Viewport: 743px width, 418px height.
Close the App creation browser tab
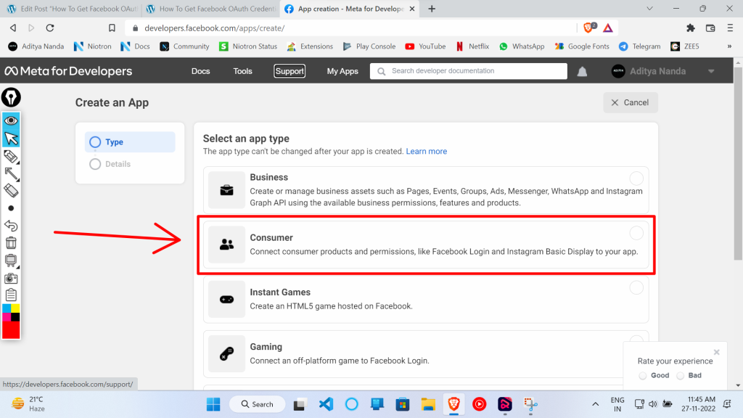412,9
